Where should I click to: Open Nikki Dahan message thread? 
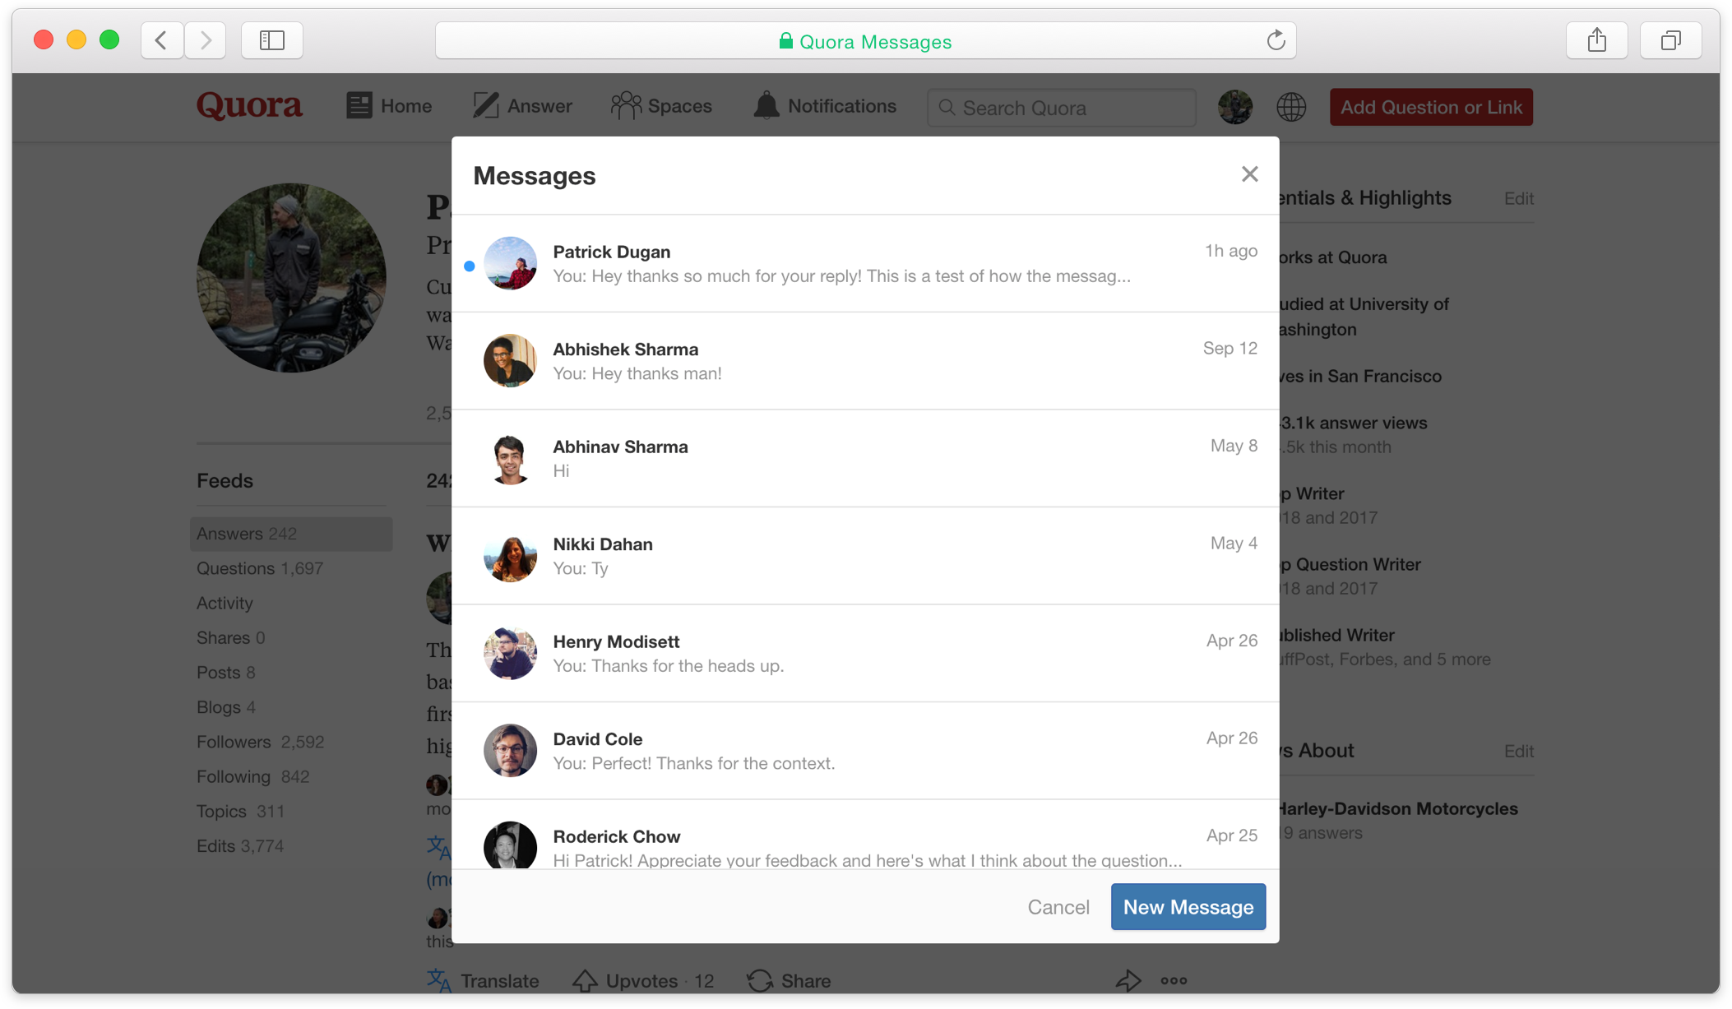865,556
